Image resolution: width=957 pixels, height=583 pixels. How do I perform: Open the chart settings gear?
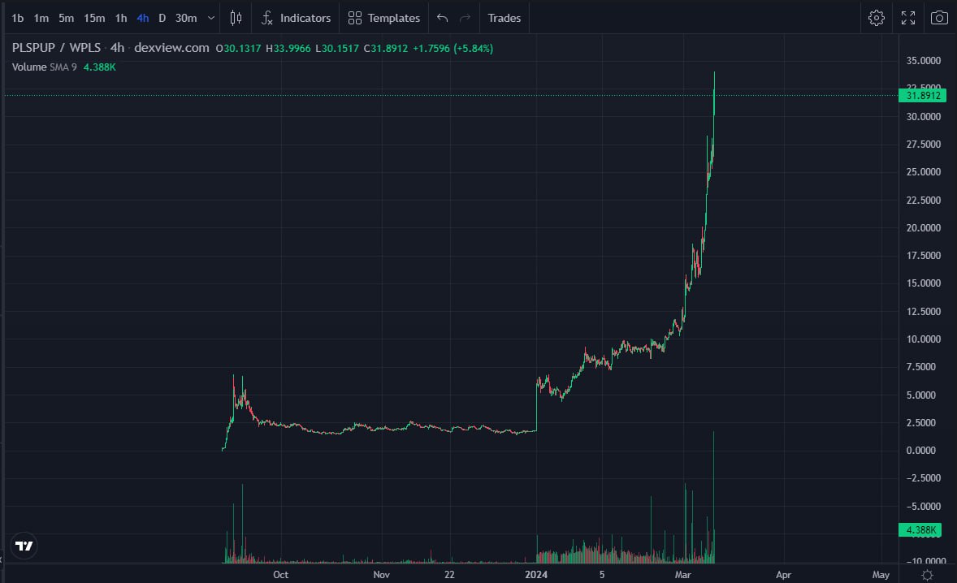coord(877,18)
